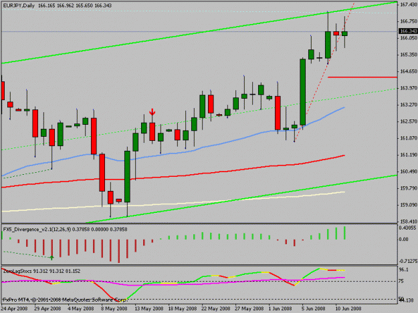
Task: Click the 167.430 price axis label
Action: point(409,5)
